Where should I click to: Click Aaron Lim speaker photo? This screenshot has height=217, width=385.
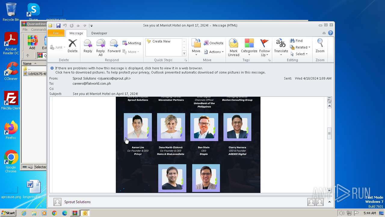pos(138,127)
